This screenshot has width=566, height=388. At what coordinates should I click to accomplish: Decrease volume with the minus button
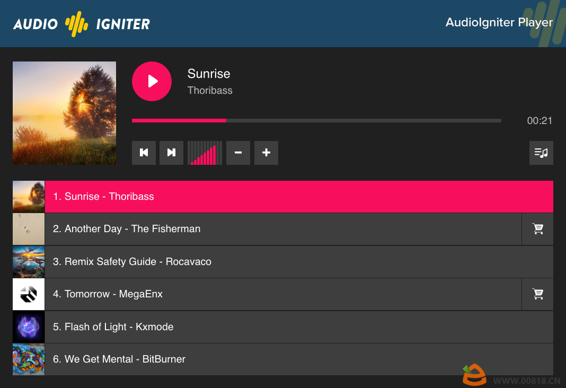pos(238,153)
